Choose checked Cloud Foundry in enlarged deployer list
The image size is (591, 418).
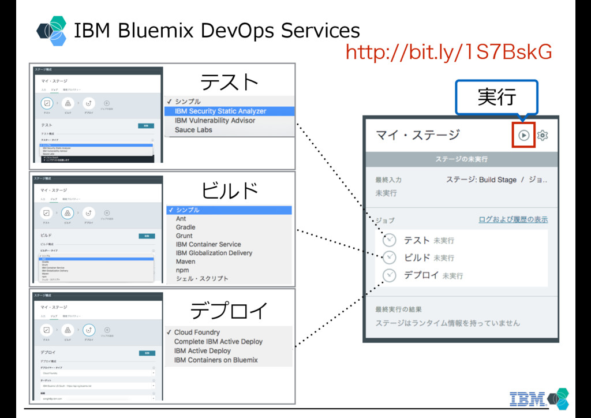click(229, 332)
